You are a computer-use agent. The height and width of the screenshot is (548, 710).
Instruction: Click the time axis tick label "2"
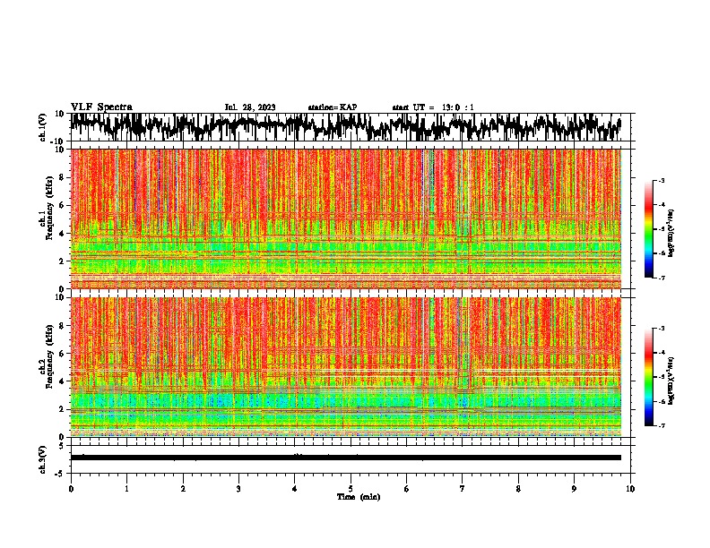pyautogui.click(x=183, y=489)
